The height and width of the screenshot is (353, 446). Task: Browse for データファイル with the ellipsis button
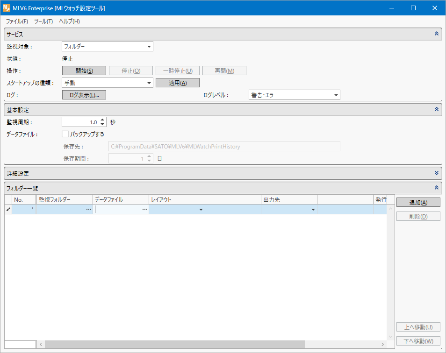[145, 209]
